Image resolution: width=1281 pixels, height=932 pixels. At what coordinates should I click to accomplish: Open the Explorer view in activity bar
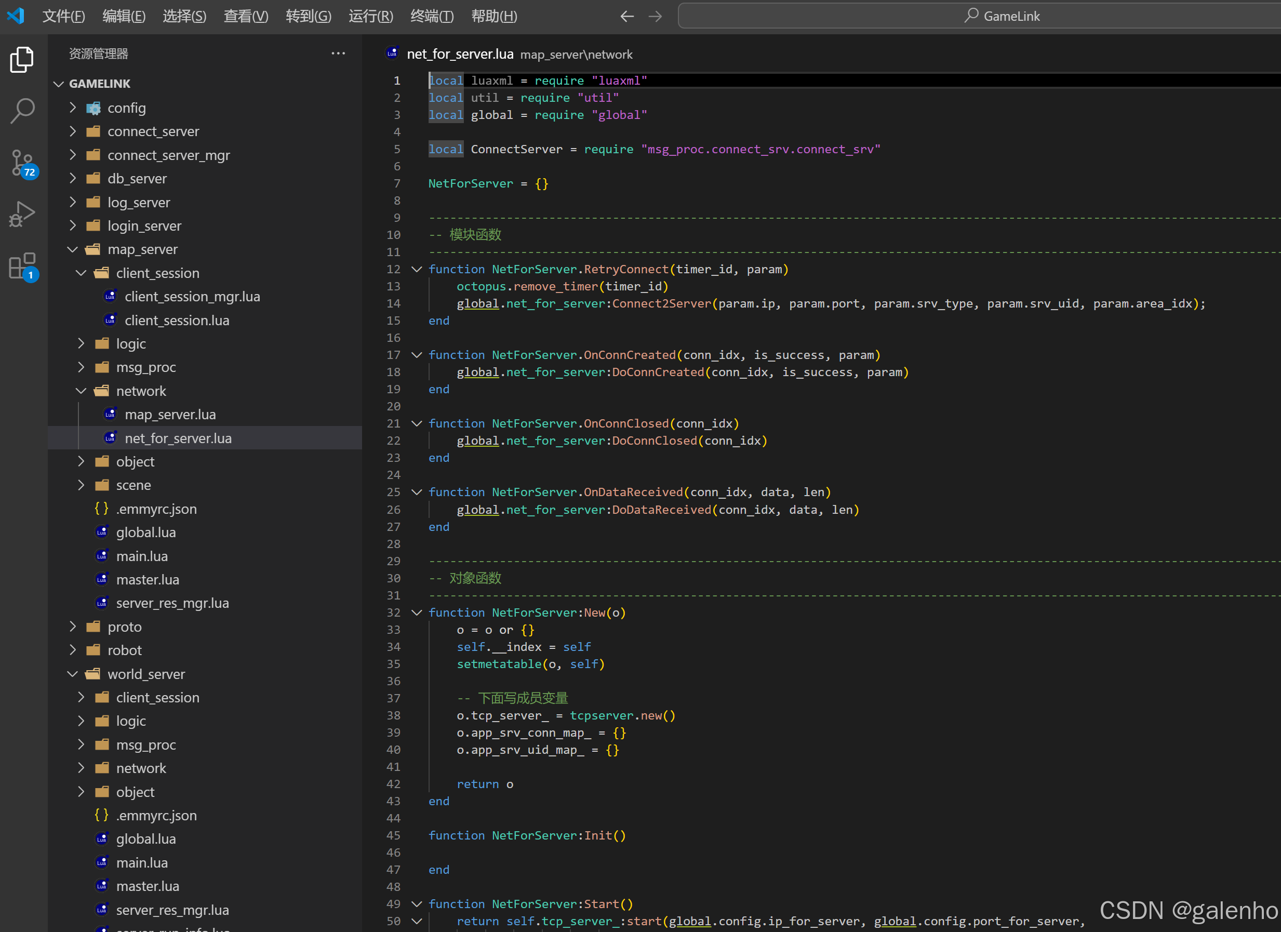(22, 59)
